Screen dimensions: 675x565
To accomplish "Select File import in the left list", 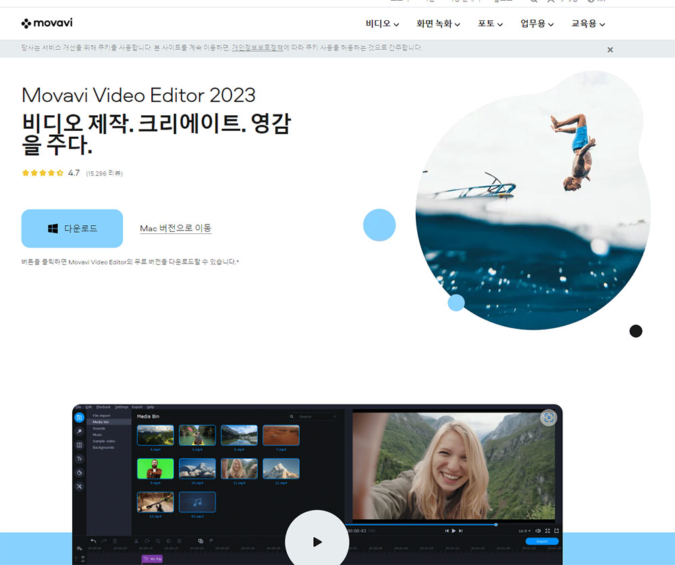I will pos(102,416).
